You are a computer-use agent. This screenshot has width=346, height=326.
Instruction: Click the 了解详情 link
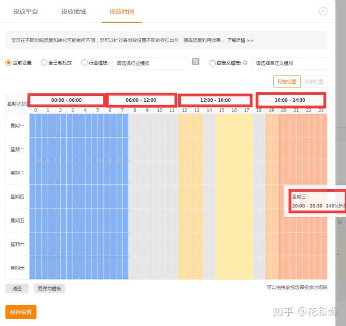[x=239, y=40]
